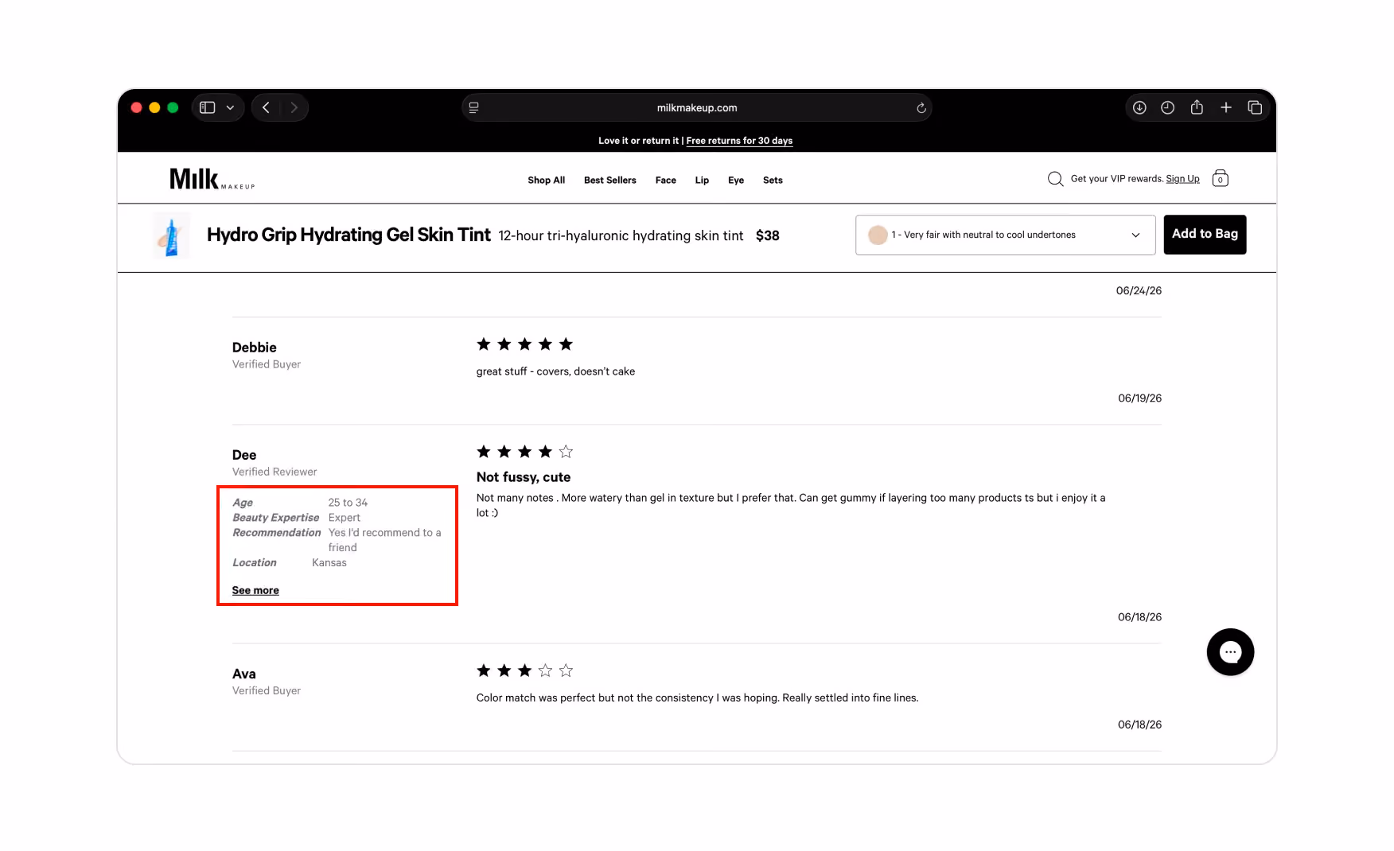Open the Free returns for 30 days link
This screenshot has height=851, width=1394.
[739, 141]
